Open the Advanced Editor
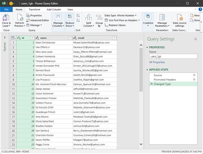 [38, 20]
